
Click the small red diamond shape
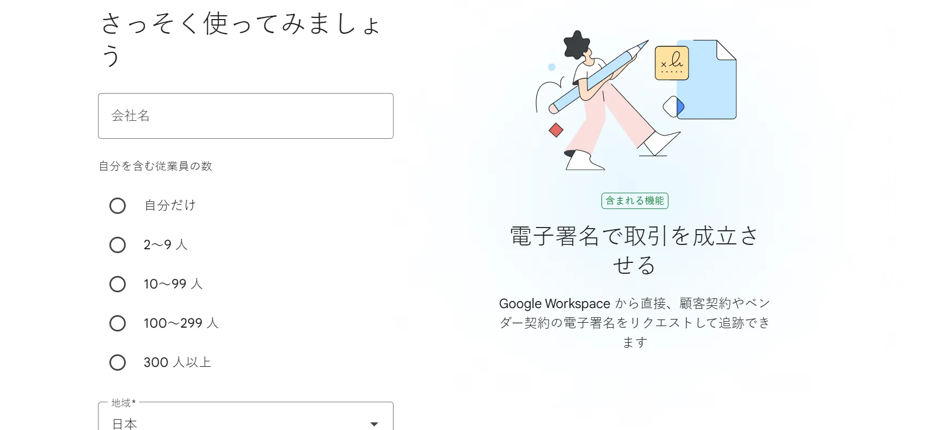(x=556, y=130)
